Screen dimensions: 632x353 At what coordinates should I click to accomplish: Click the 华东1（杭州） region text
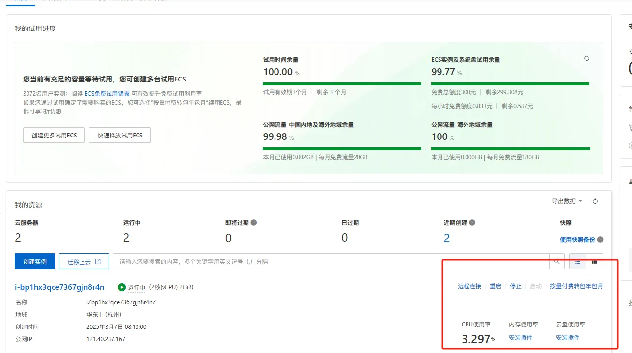coord(104,315)
